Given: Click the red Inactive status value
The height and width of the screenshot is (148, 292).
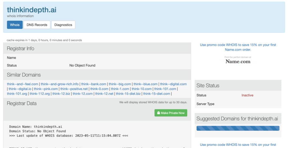Looking at the screenshot, I should pos(247,95).
